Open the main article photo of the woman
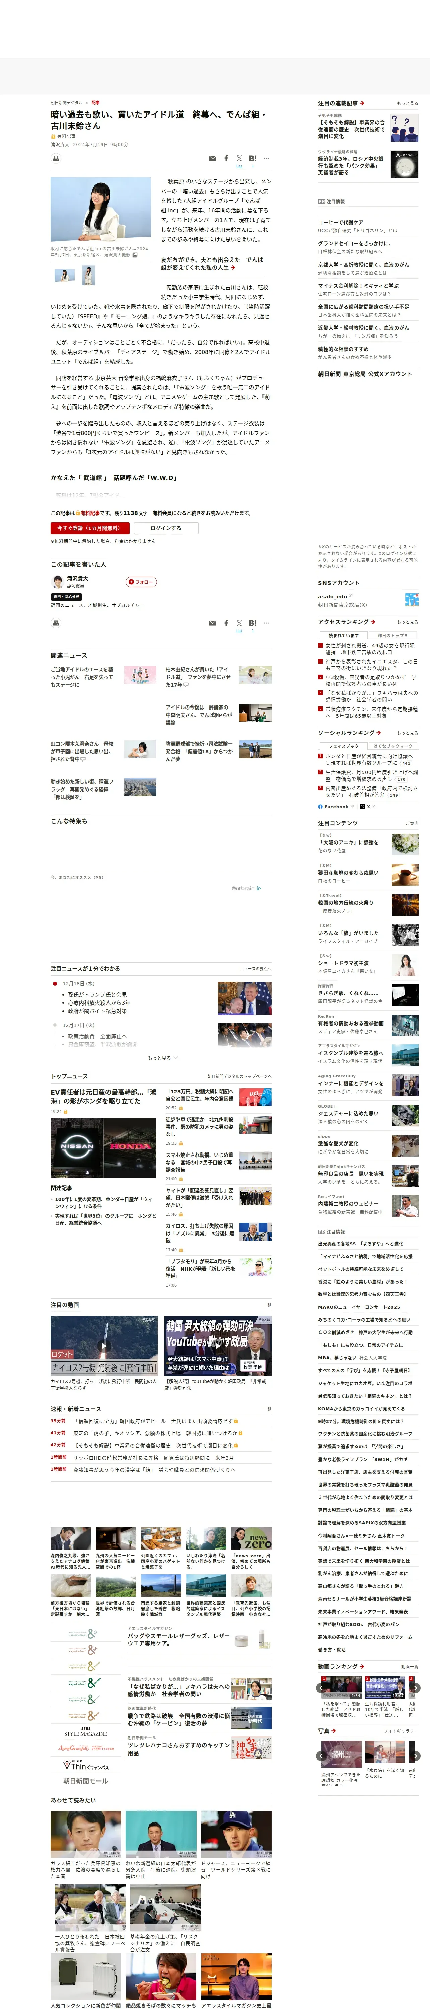430x2009 pixels. [x=101, y=209]
